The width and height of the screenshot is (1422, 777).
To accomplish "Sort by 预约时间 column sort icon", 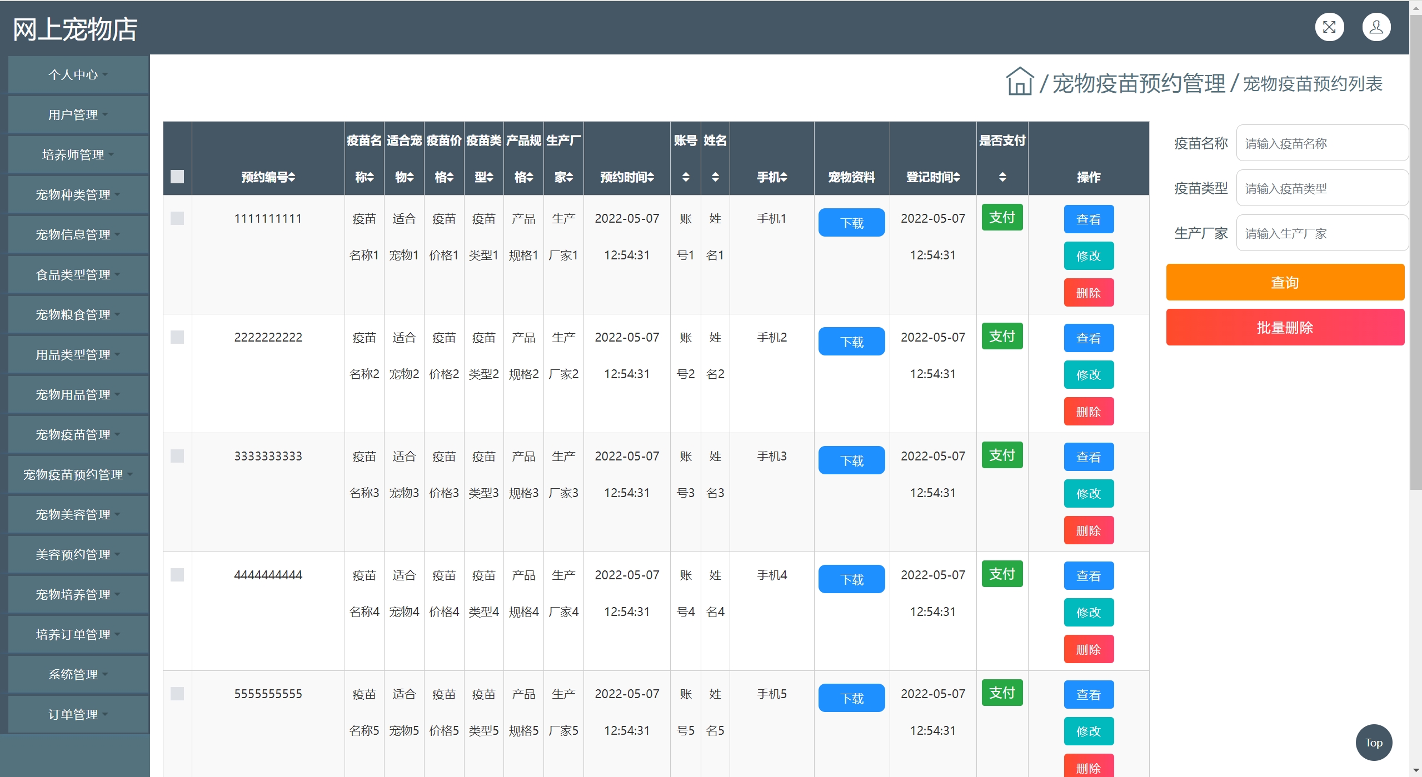I will (x=651, y=177).
